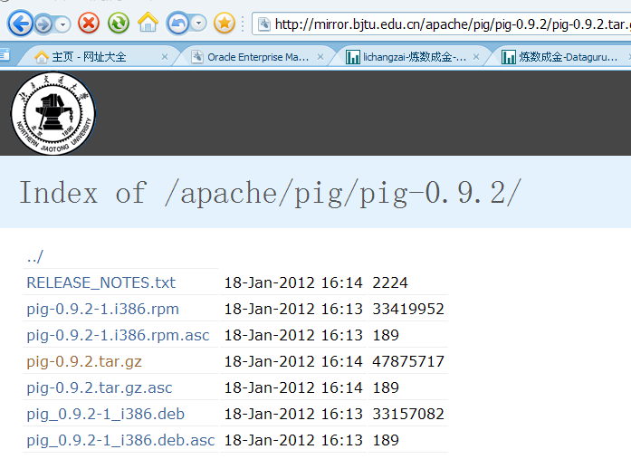Go to Home page via house icon

148,22
